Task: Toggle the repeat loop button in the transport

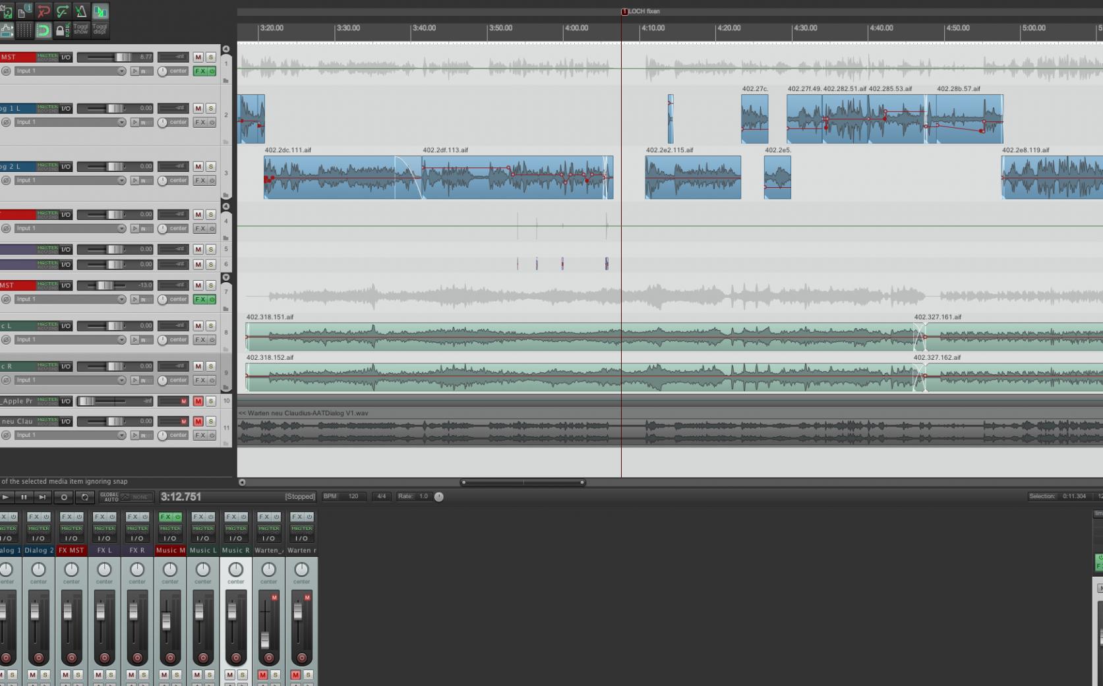Action: click(84, 497)
